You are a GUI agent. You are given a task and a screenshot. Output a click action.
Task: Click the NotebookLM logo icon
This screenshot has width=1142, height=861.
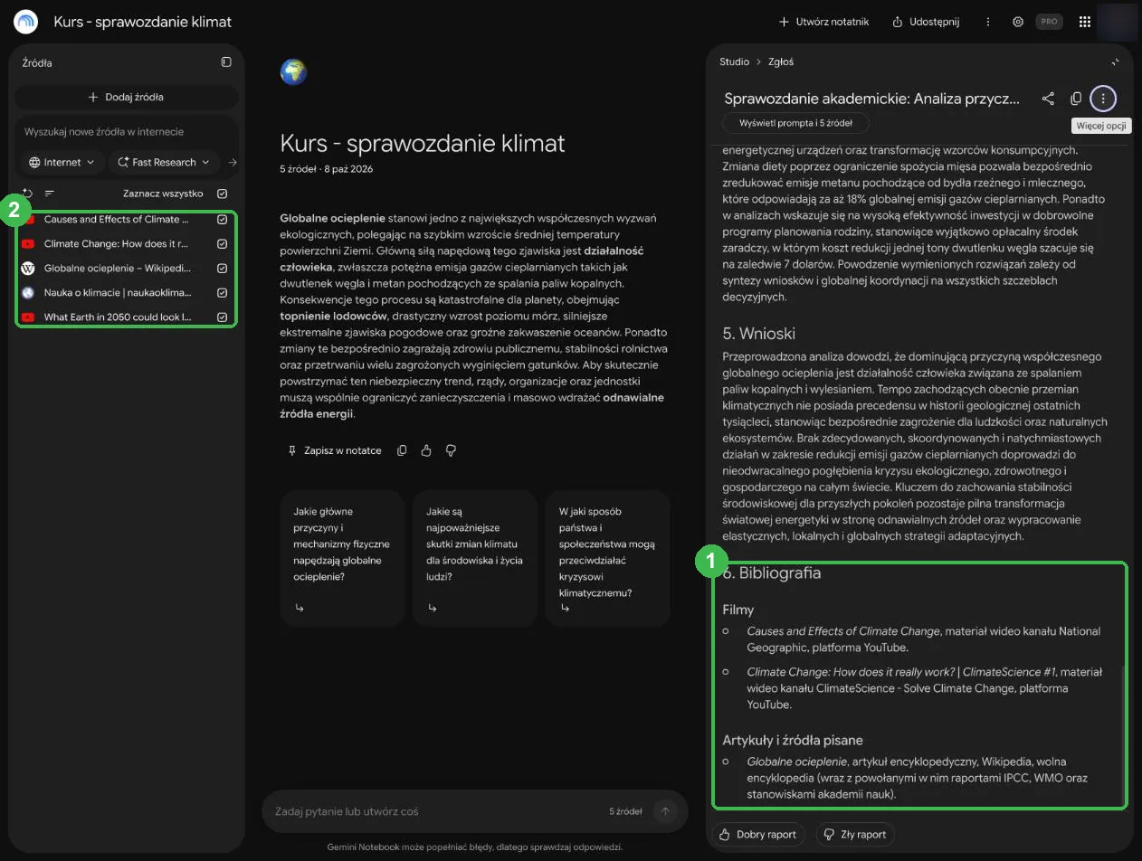point(26,22)
